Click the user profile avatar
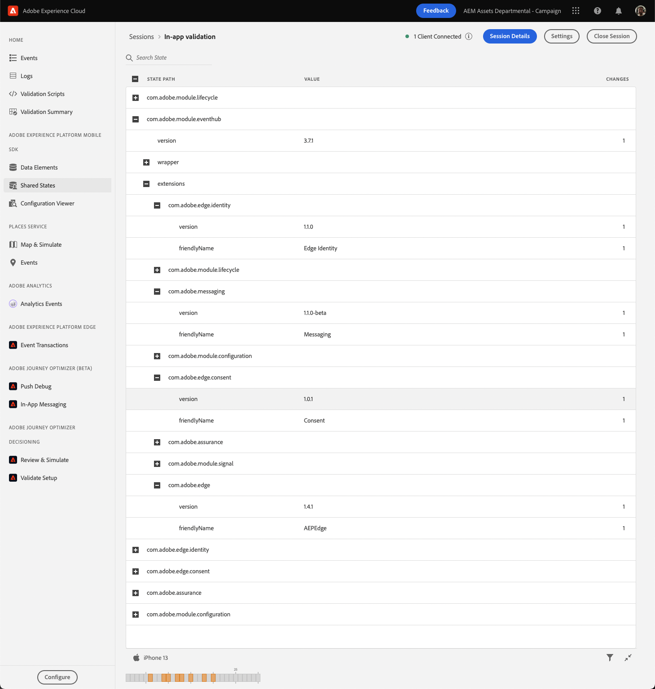This screenshot has width=655, height=689. [x=640, y=11]
